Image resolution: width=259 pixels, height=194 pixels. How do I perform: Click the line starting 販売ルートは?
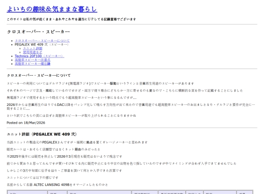coord(54,149)
